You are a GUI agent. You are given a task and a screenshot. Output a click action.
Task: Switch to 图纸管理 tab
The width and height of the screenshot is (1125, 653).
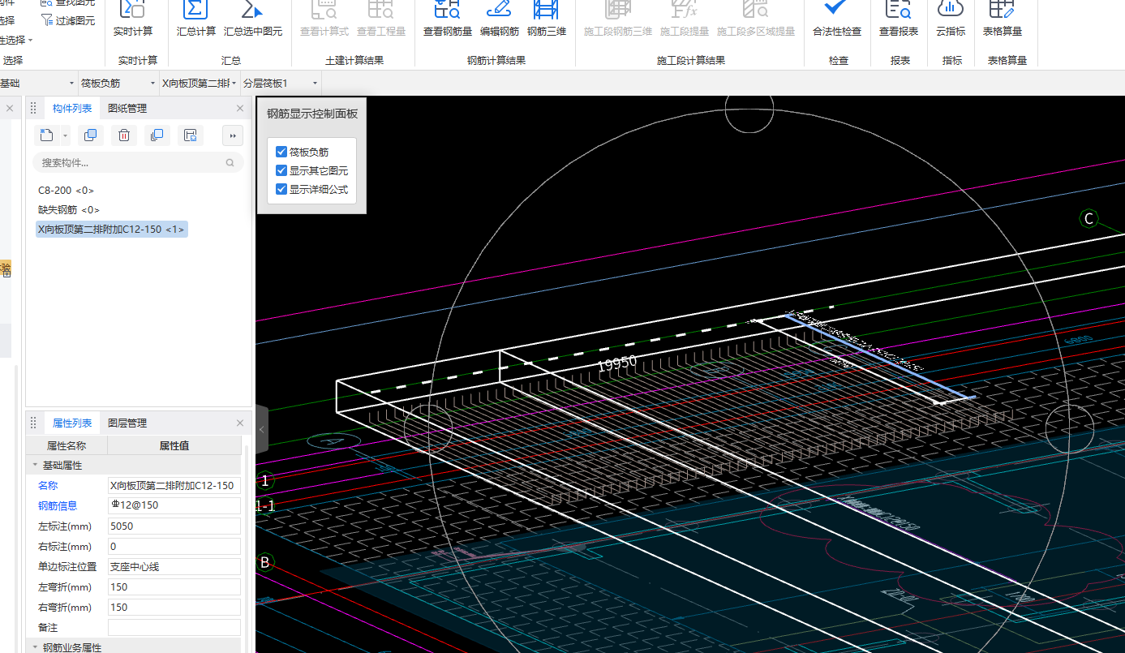(127, 109)
